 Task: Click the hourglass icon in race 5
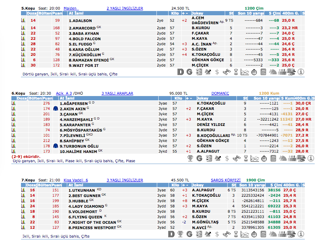point(235,72)
